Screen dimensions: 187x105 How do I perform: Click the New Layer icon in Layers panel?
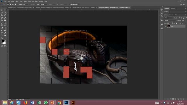click(181, 99)
